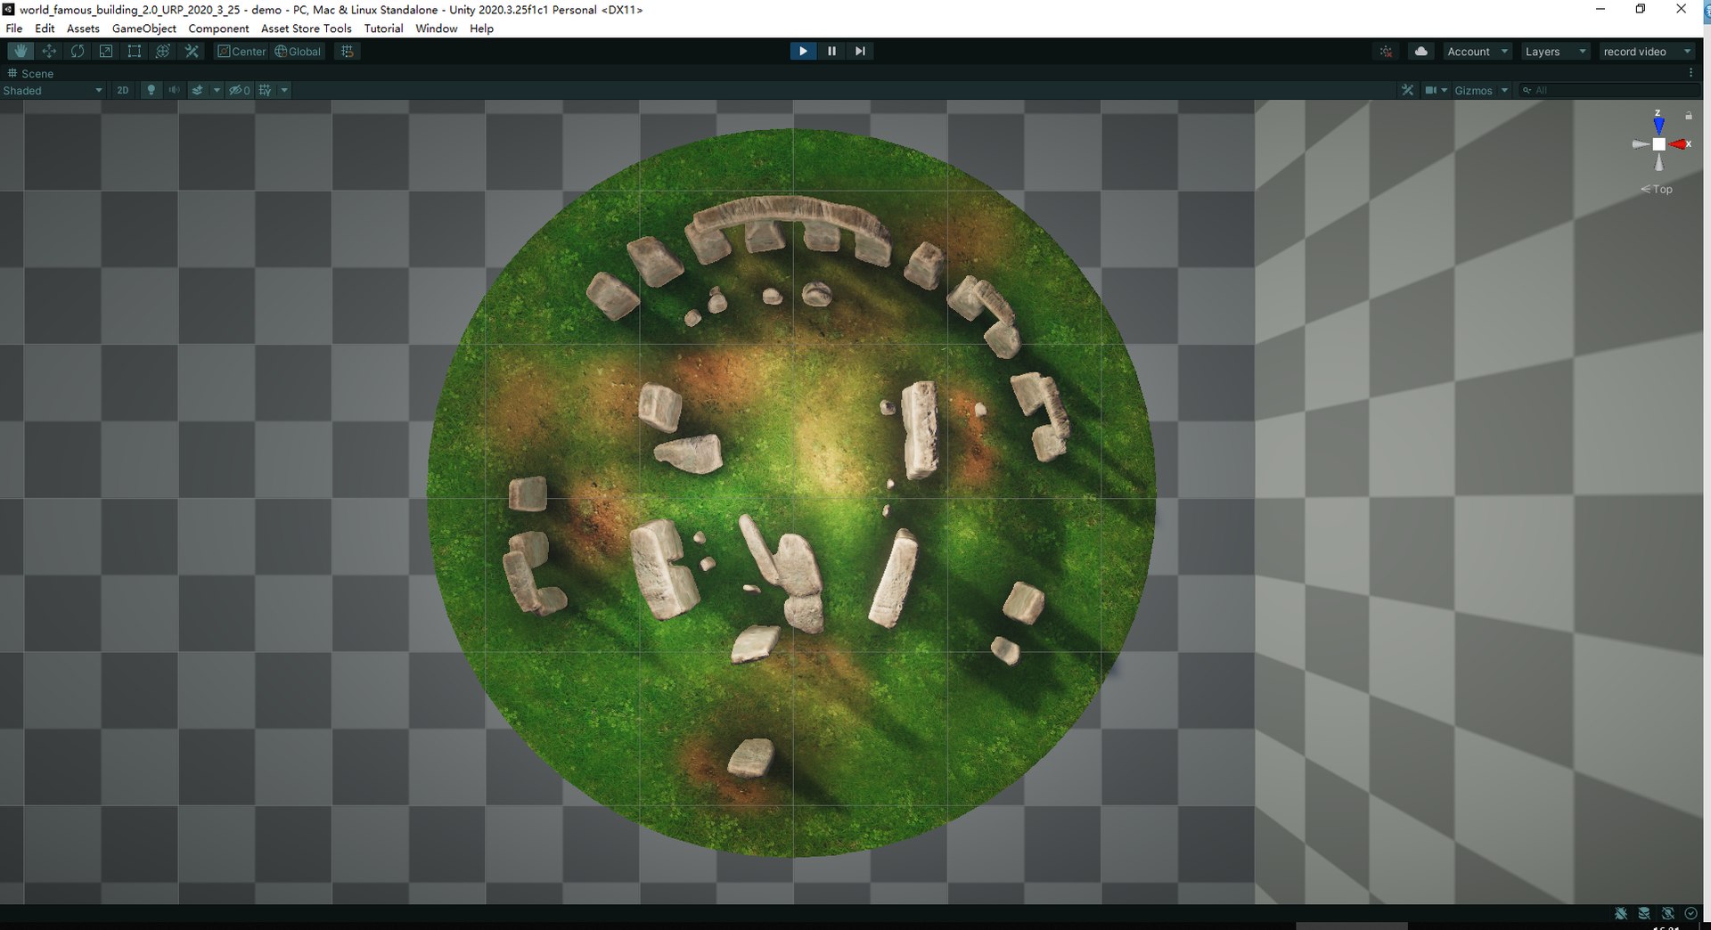1711x930 pixels.
Task: Expand the scene effects dropdown arrow
Action: click(x=217, y=90)
